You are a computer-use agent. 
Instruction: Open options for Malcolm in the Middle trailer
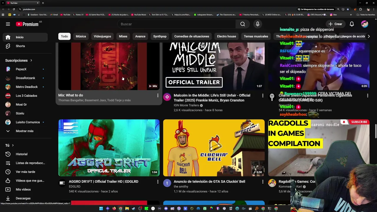[x=263, y=95]
